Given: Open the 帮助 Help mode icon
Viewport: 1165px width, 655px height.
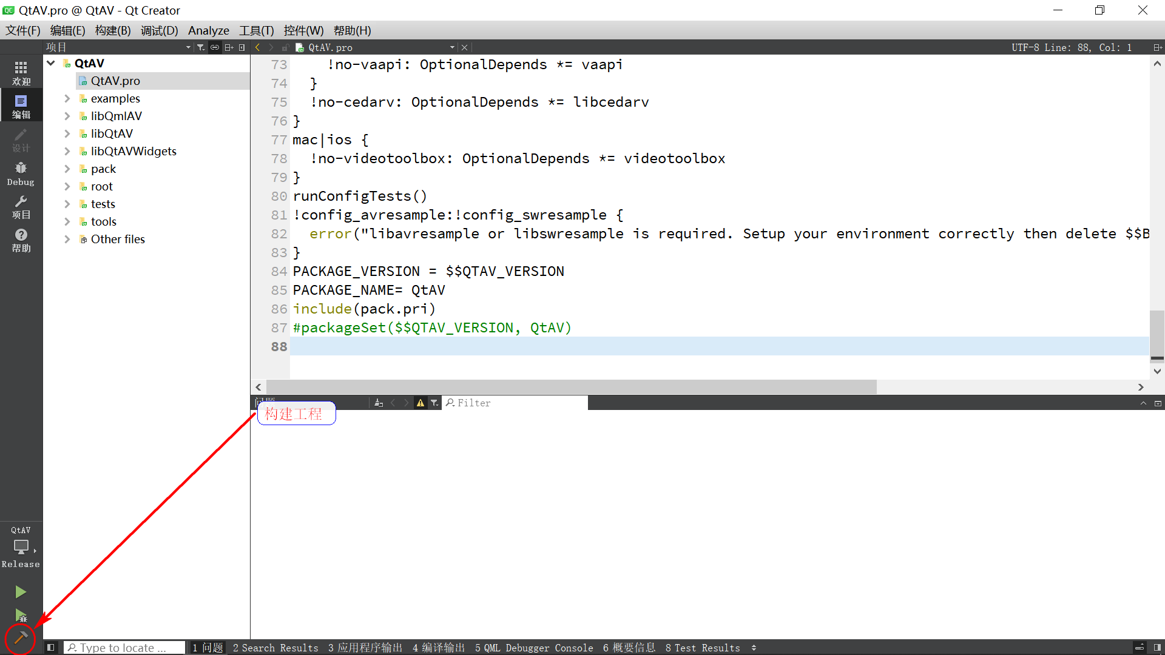Looking at the screenshot, I should [21, 240].
